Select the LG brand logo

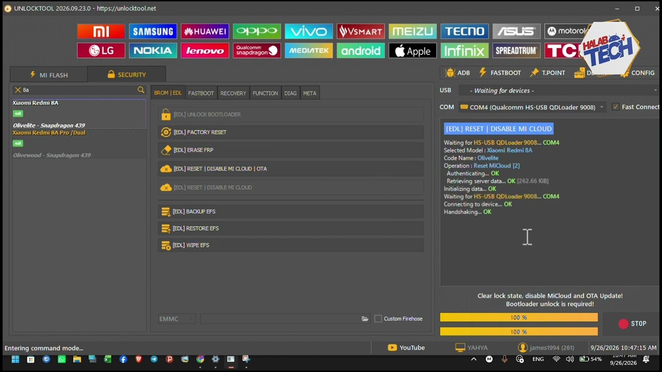click(101, 51)
